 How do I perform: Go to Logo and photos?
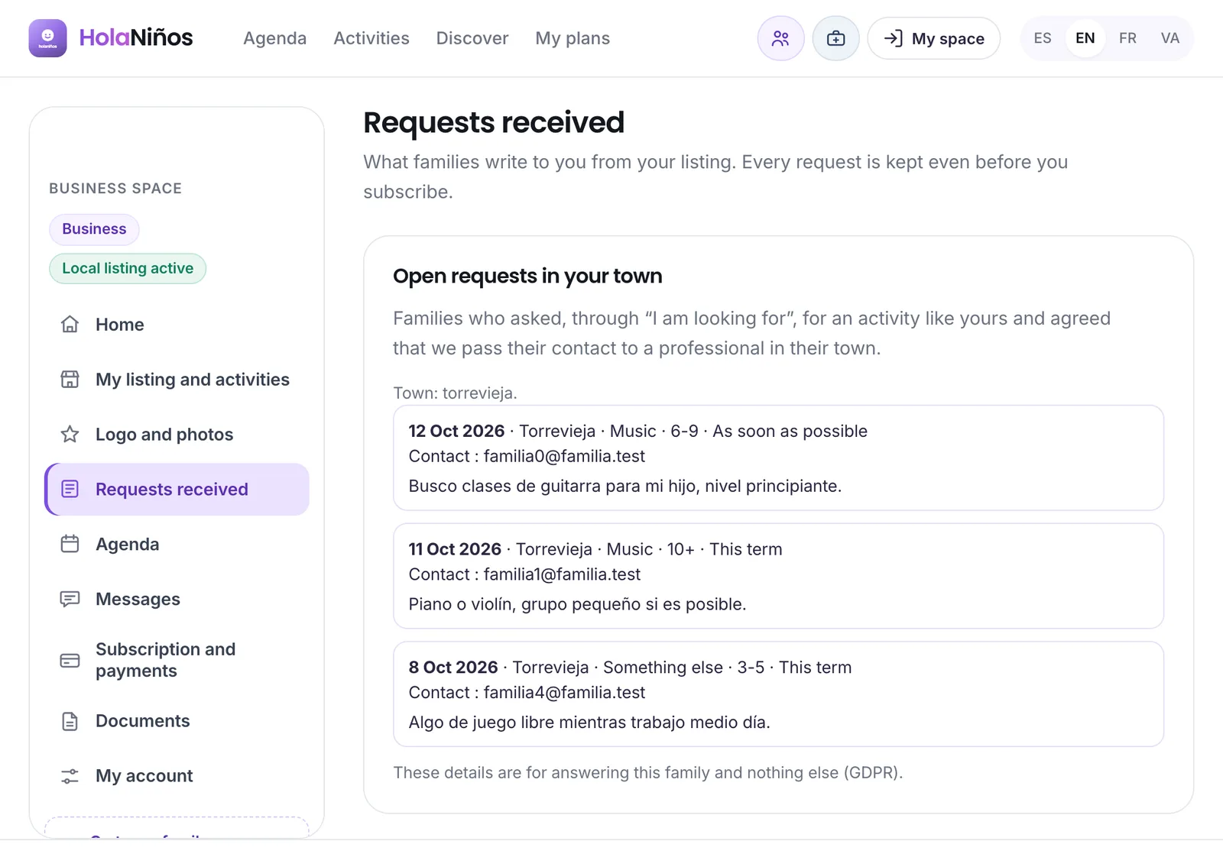177,435
